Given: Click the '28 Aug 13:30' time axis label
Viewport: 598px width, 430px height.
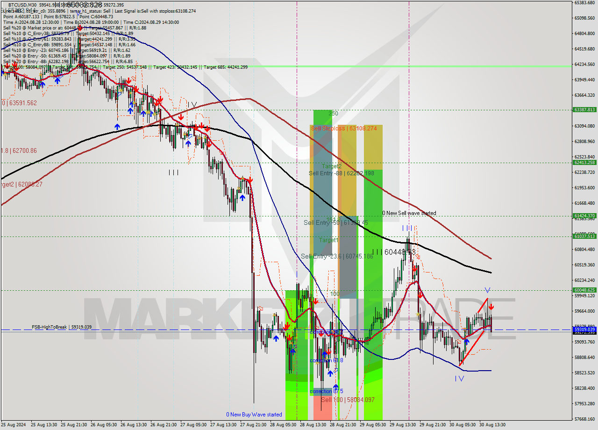Looking at the screenshot, I should pos(314,425).
